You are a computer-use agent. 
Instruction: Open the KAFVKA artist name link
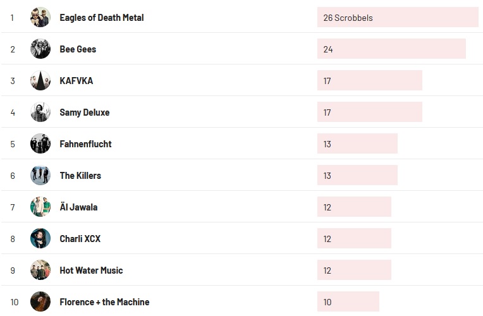(76, 81)
